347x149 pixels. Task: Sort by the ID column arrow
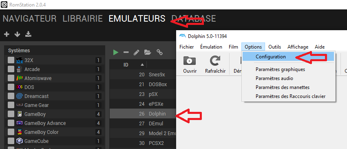pos(142,64)
